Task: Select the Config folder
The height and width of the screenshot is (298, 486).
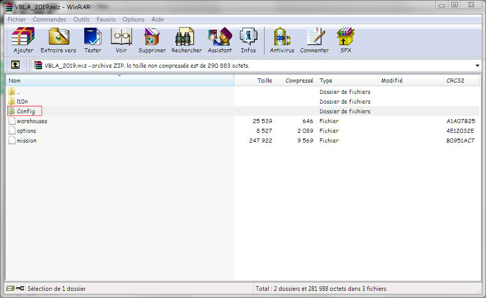Action: point(26,111)
